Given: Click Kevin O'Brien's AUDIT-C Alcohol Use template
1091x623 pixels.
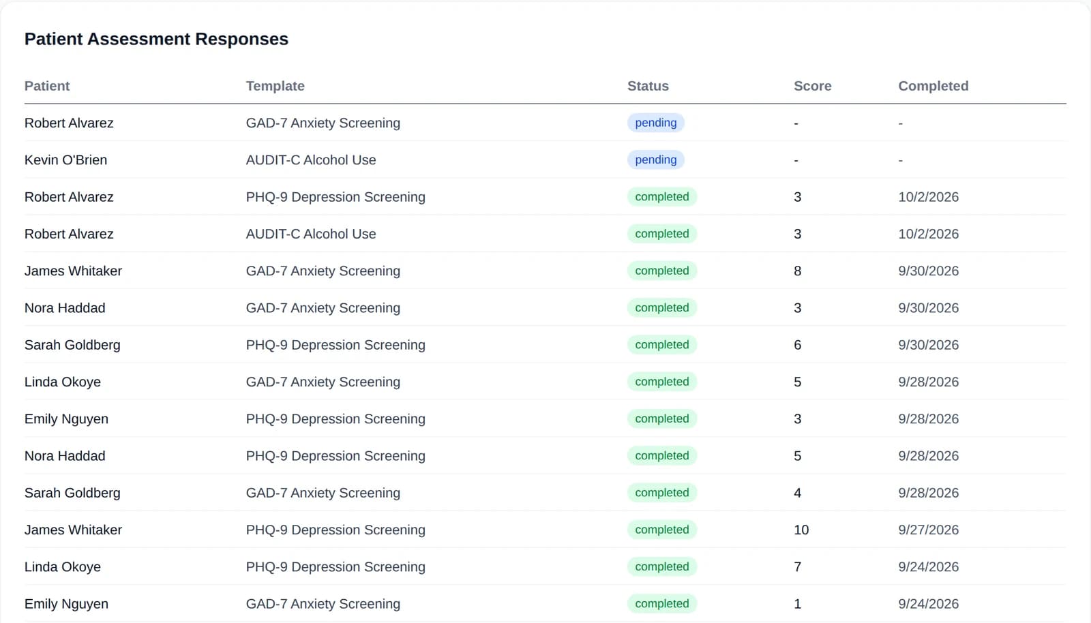Looking at the screenshot, I should pyautogui.click(x=311, y=159).
